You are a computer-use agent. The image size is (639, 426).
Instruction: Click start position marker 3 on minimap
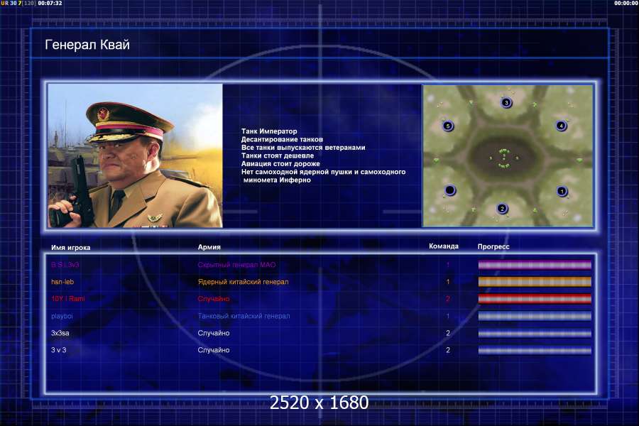506,103
